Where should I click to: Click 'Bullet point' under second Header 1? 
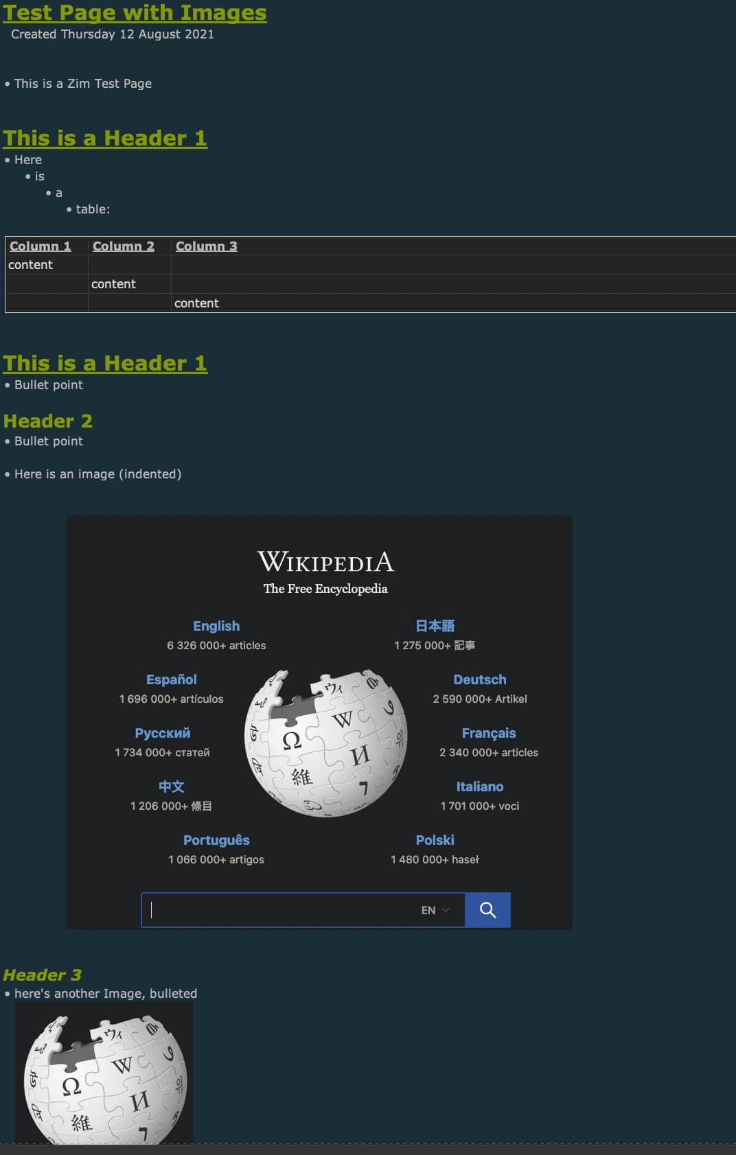49,385
